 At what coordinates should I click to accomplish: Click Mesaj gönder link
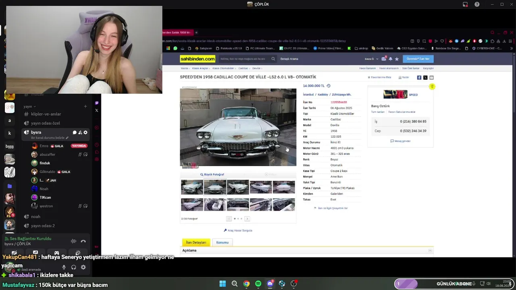pos(400,141)
